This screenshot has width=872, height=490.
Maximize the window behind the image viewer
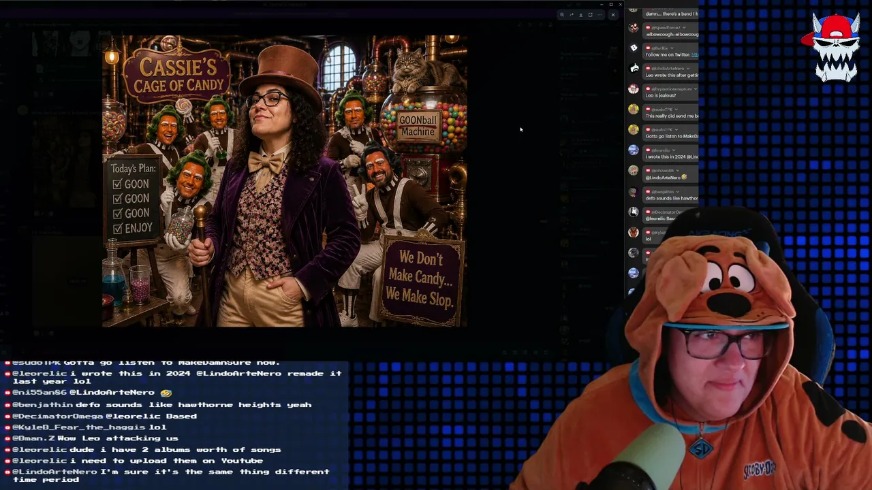(x=610, y=5)
